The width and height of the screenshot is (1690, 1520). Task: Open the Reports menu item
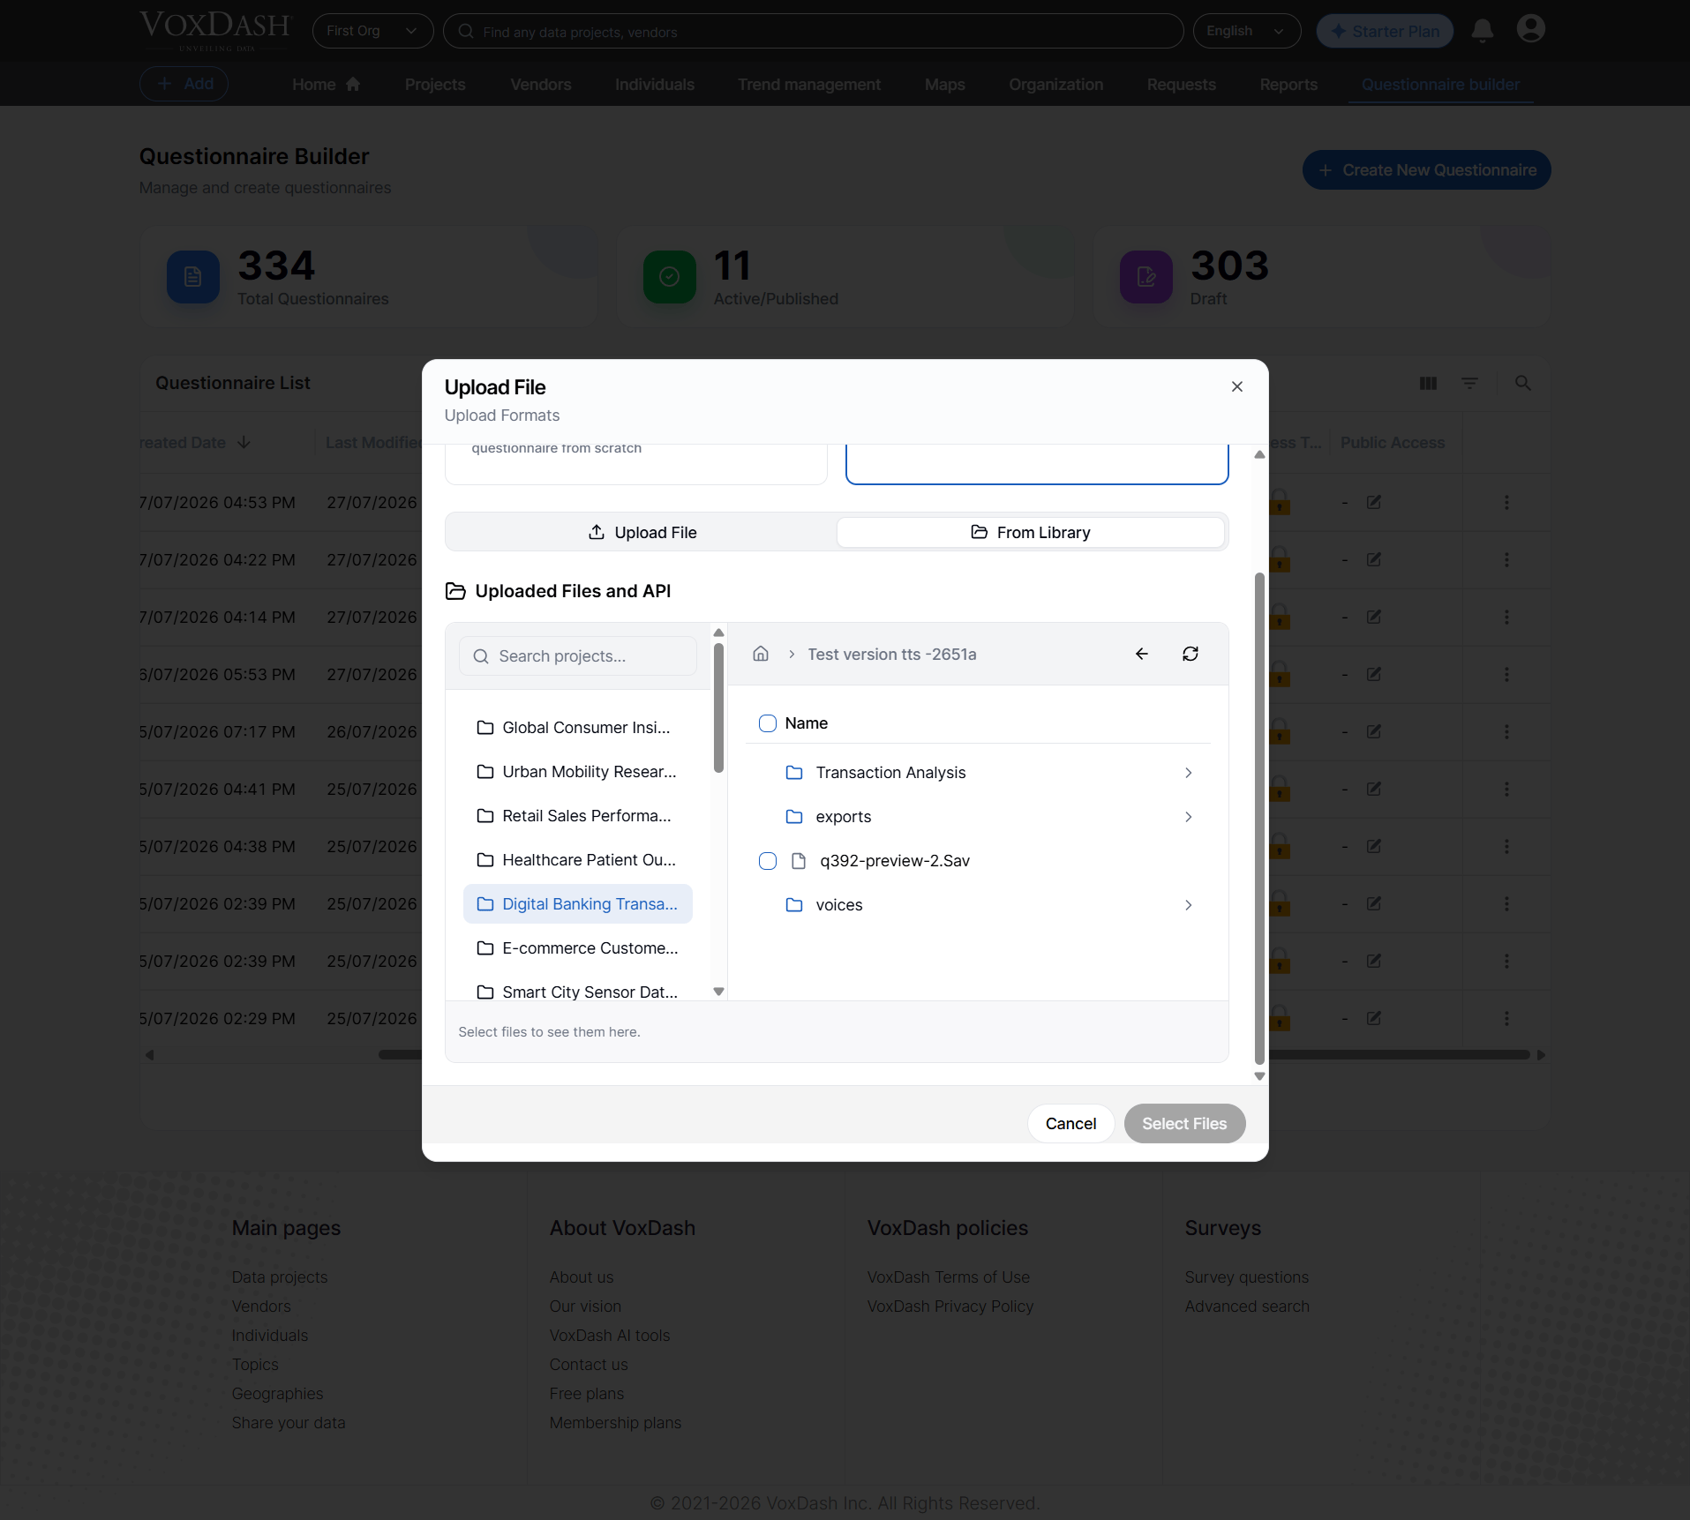click(1288, 85)
